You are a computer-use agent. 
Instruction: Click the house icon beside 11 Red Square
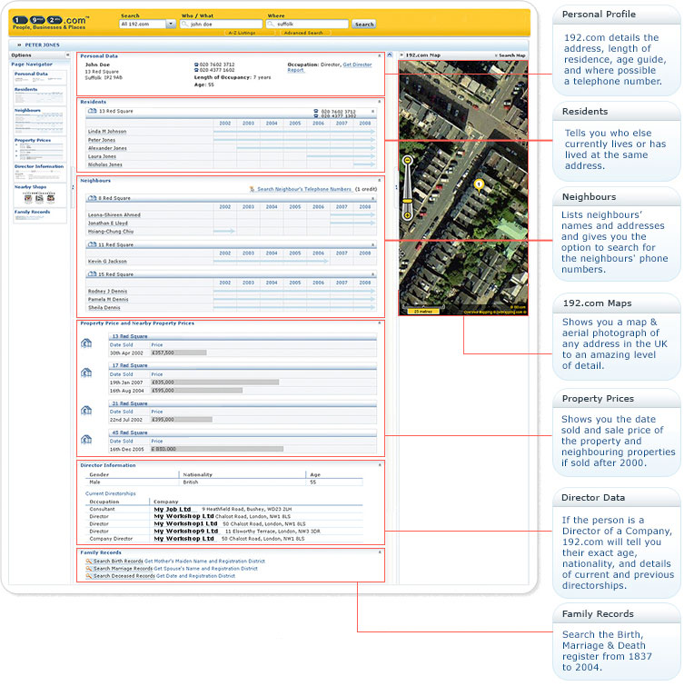point(93,244)
